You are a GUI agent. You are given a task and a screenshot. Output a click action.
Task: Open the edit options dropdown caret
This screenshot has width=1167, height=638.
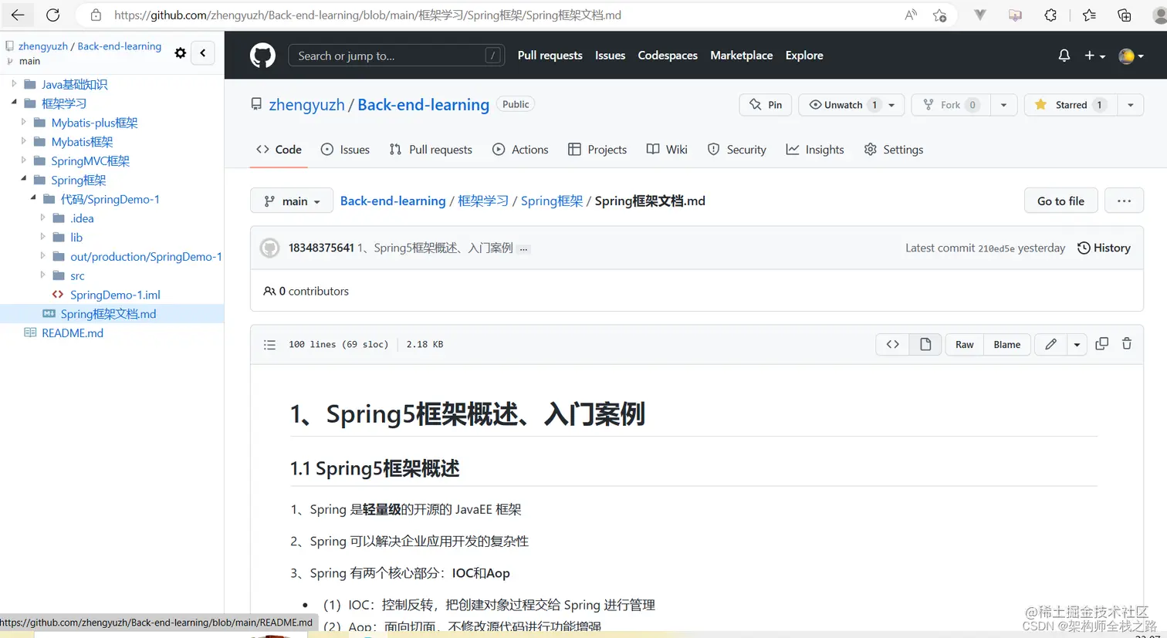click(x=1077, y=344)
